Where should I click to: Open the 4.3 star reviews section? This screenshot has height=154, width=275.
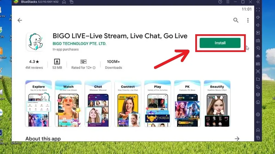(x=34, y=64)
